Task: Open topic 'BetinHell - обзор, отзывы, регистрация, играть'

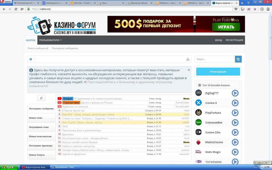Action: click(x=88, y=115)
